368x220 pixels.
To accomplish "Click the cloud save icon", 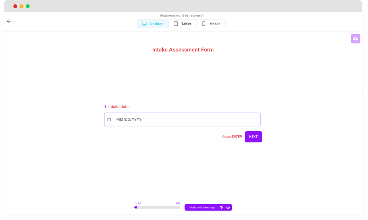I will pos(355,38).
